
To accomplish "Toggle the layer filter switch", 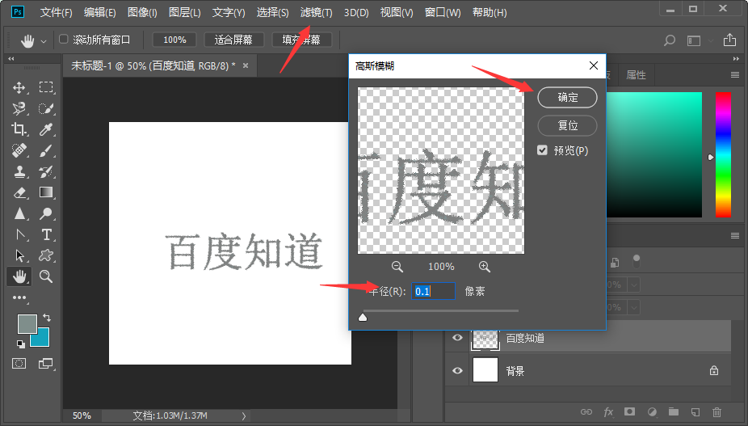I will (x=636, y=261).
